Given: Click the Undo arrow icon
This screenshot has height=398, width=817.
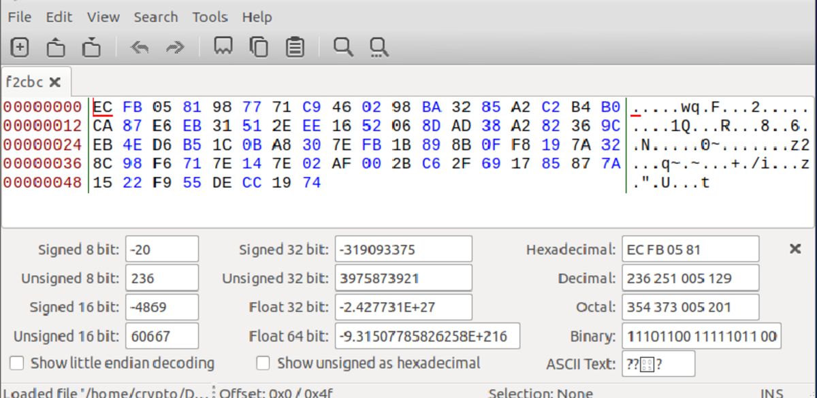Looking at the screenshot, I should pos(139,47).
